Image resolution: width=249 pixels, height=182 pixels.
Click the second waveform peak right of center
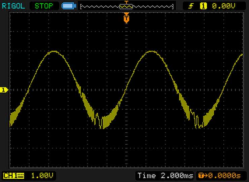pos(151,51)
